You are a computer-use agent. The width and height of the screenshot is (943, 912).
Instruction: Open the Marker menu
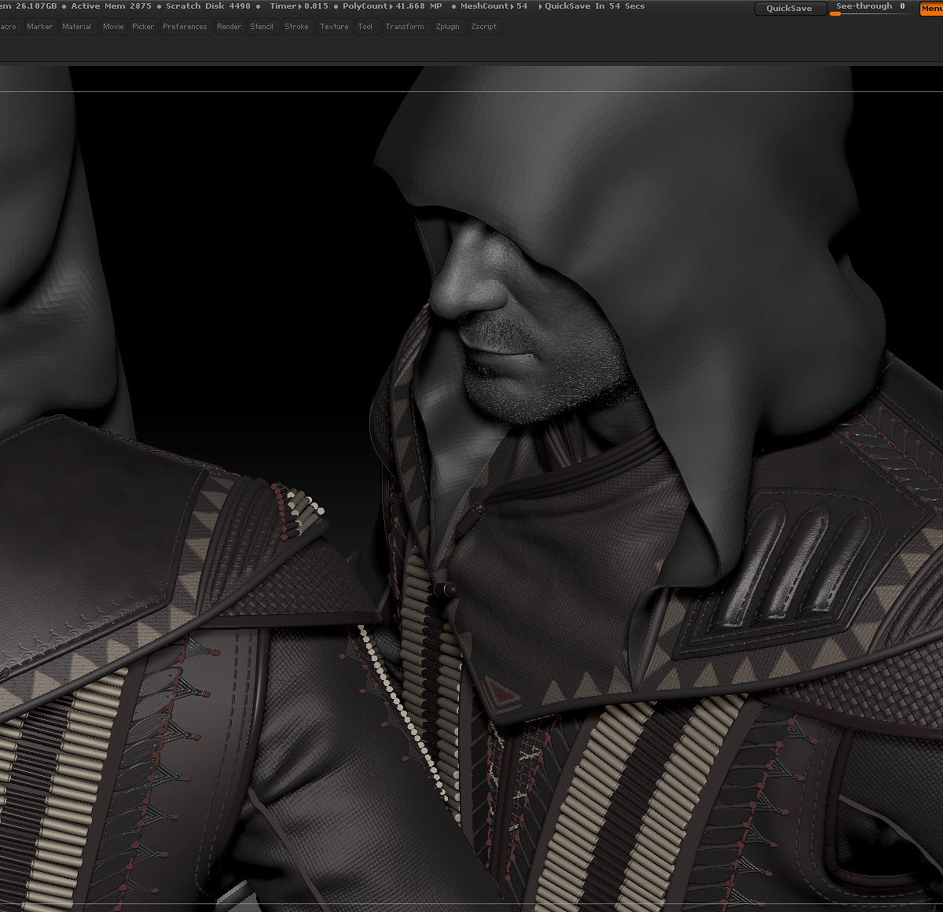39,27
